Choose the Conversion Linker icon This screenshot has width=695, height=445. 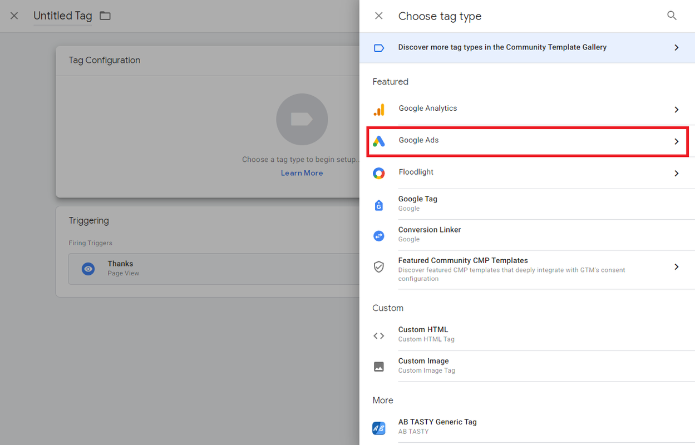379,236
